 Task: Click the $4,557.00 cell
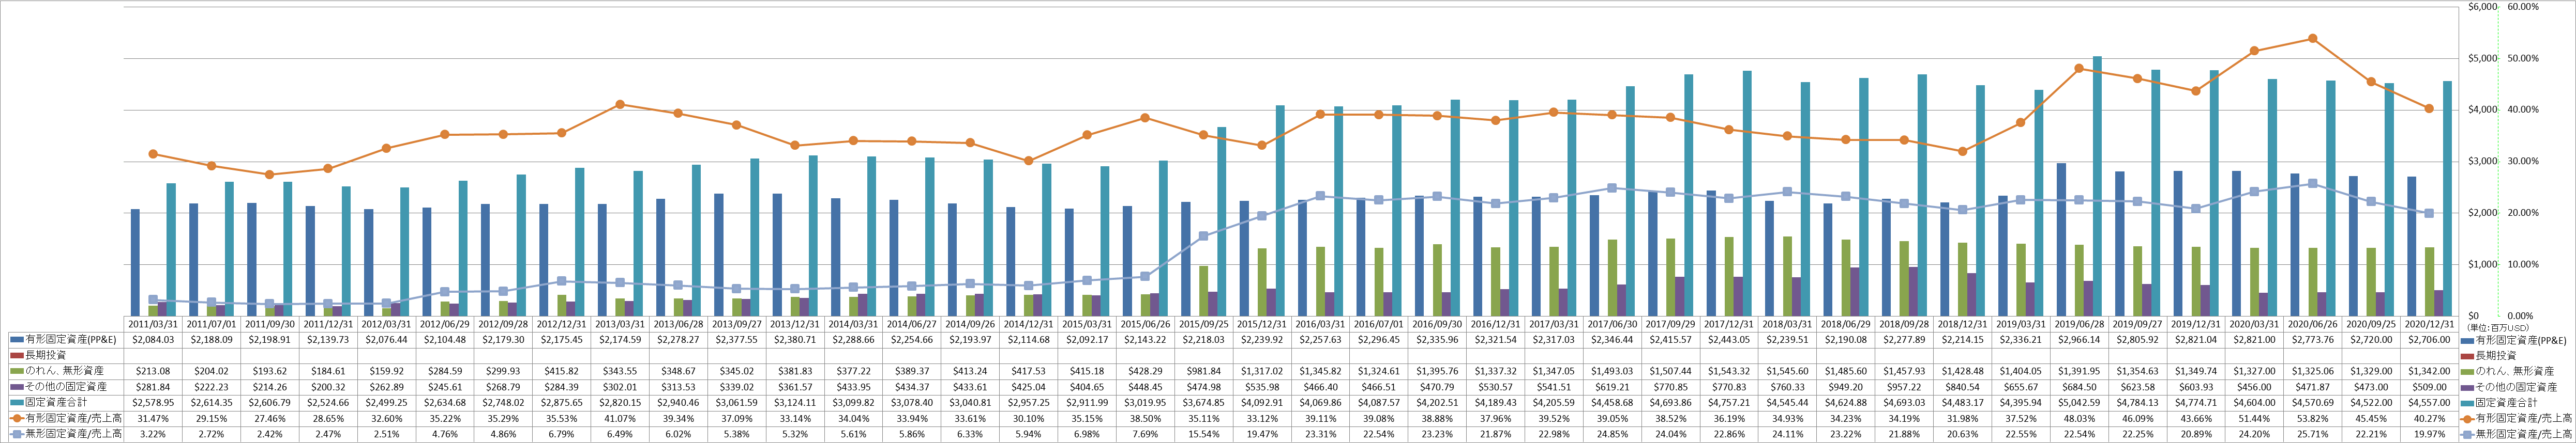click(x=2429, y=402)
